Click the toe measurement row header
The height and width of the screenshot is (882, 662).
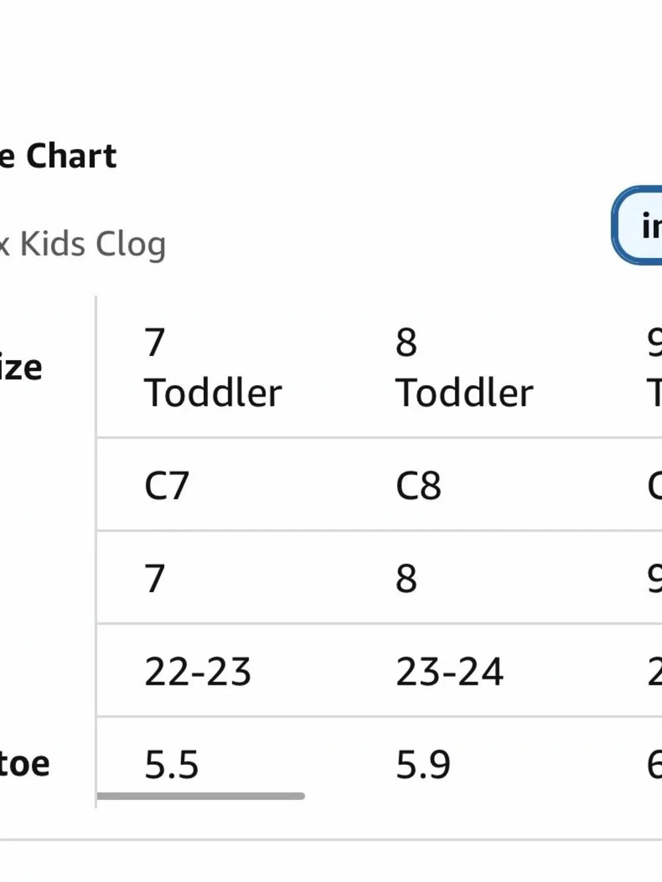[25, 764]
